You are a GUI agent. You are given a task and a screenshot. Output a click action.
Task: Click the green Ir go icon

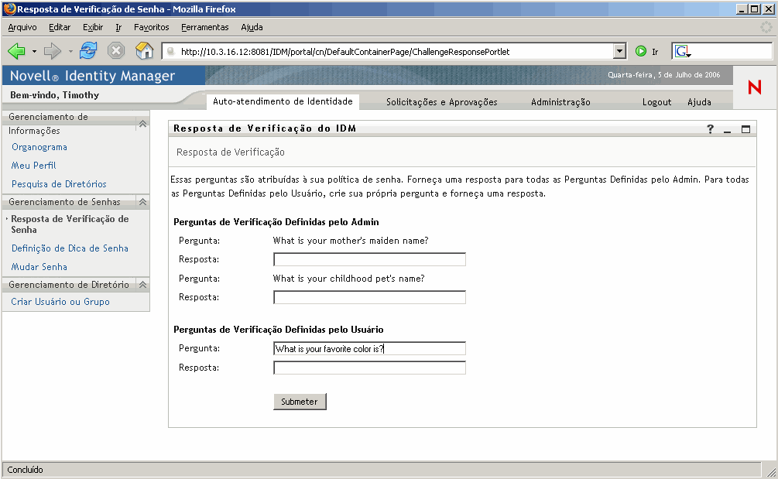click(x=641, y=52)
